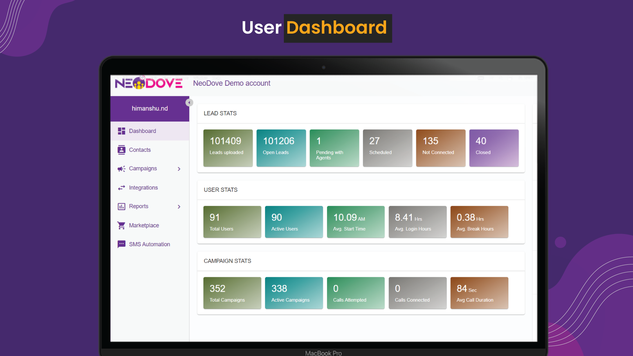Image resolution: width=633 pixels, height=356 pixels.
Task: Click the himanshu.nd account name
Action: (150, 108)
